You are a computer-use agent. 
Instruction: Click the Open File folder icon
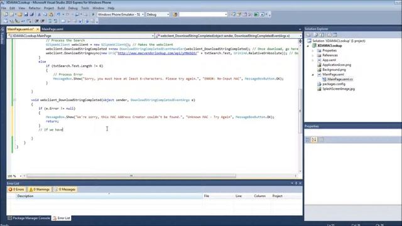pos(19,14)
